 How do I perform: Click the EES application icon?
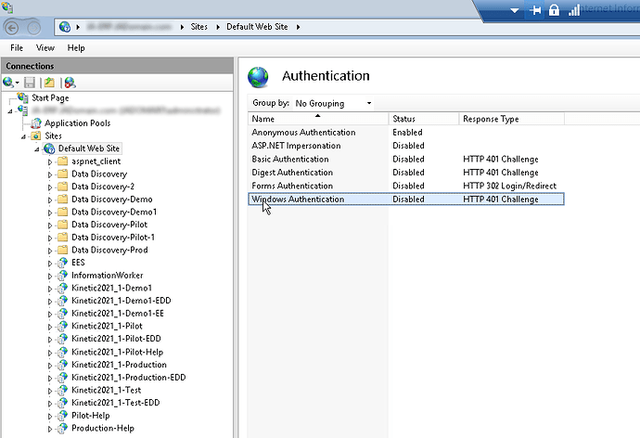tap(62, 263)
